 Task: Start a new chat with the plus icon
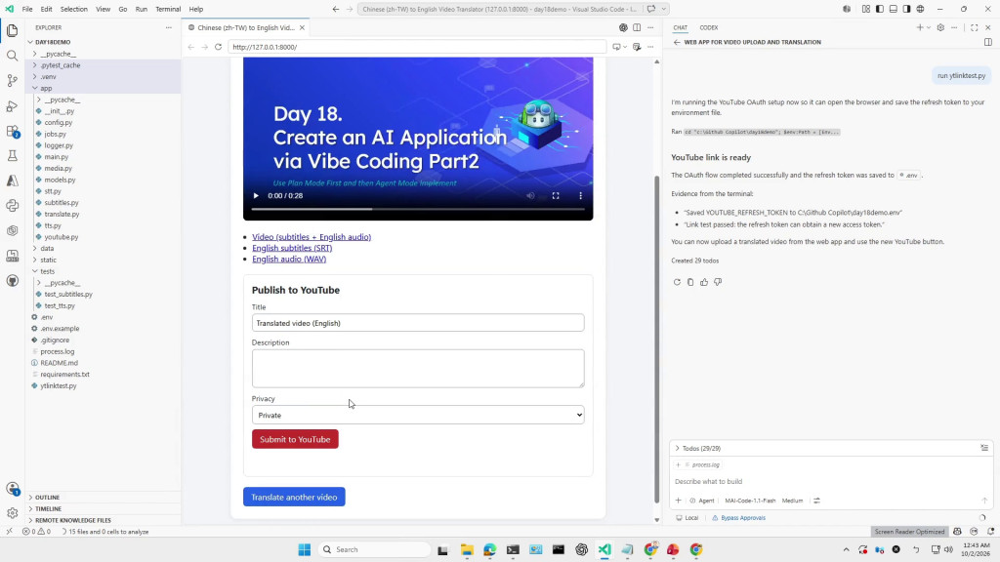click(x=919, y=27)
